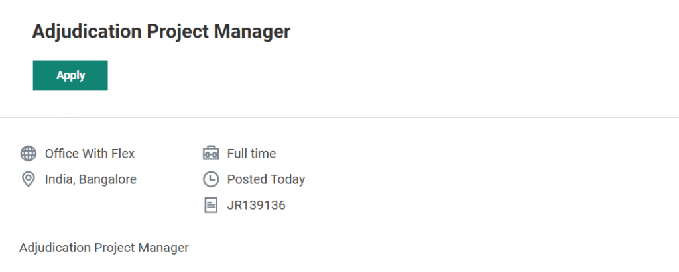The width and height of the screenshot is (679, 272).
Task: Select the Office With Flex label
Action: [90, 154]
